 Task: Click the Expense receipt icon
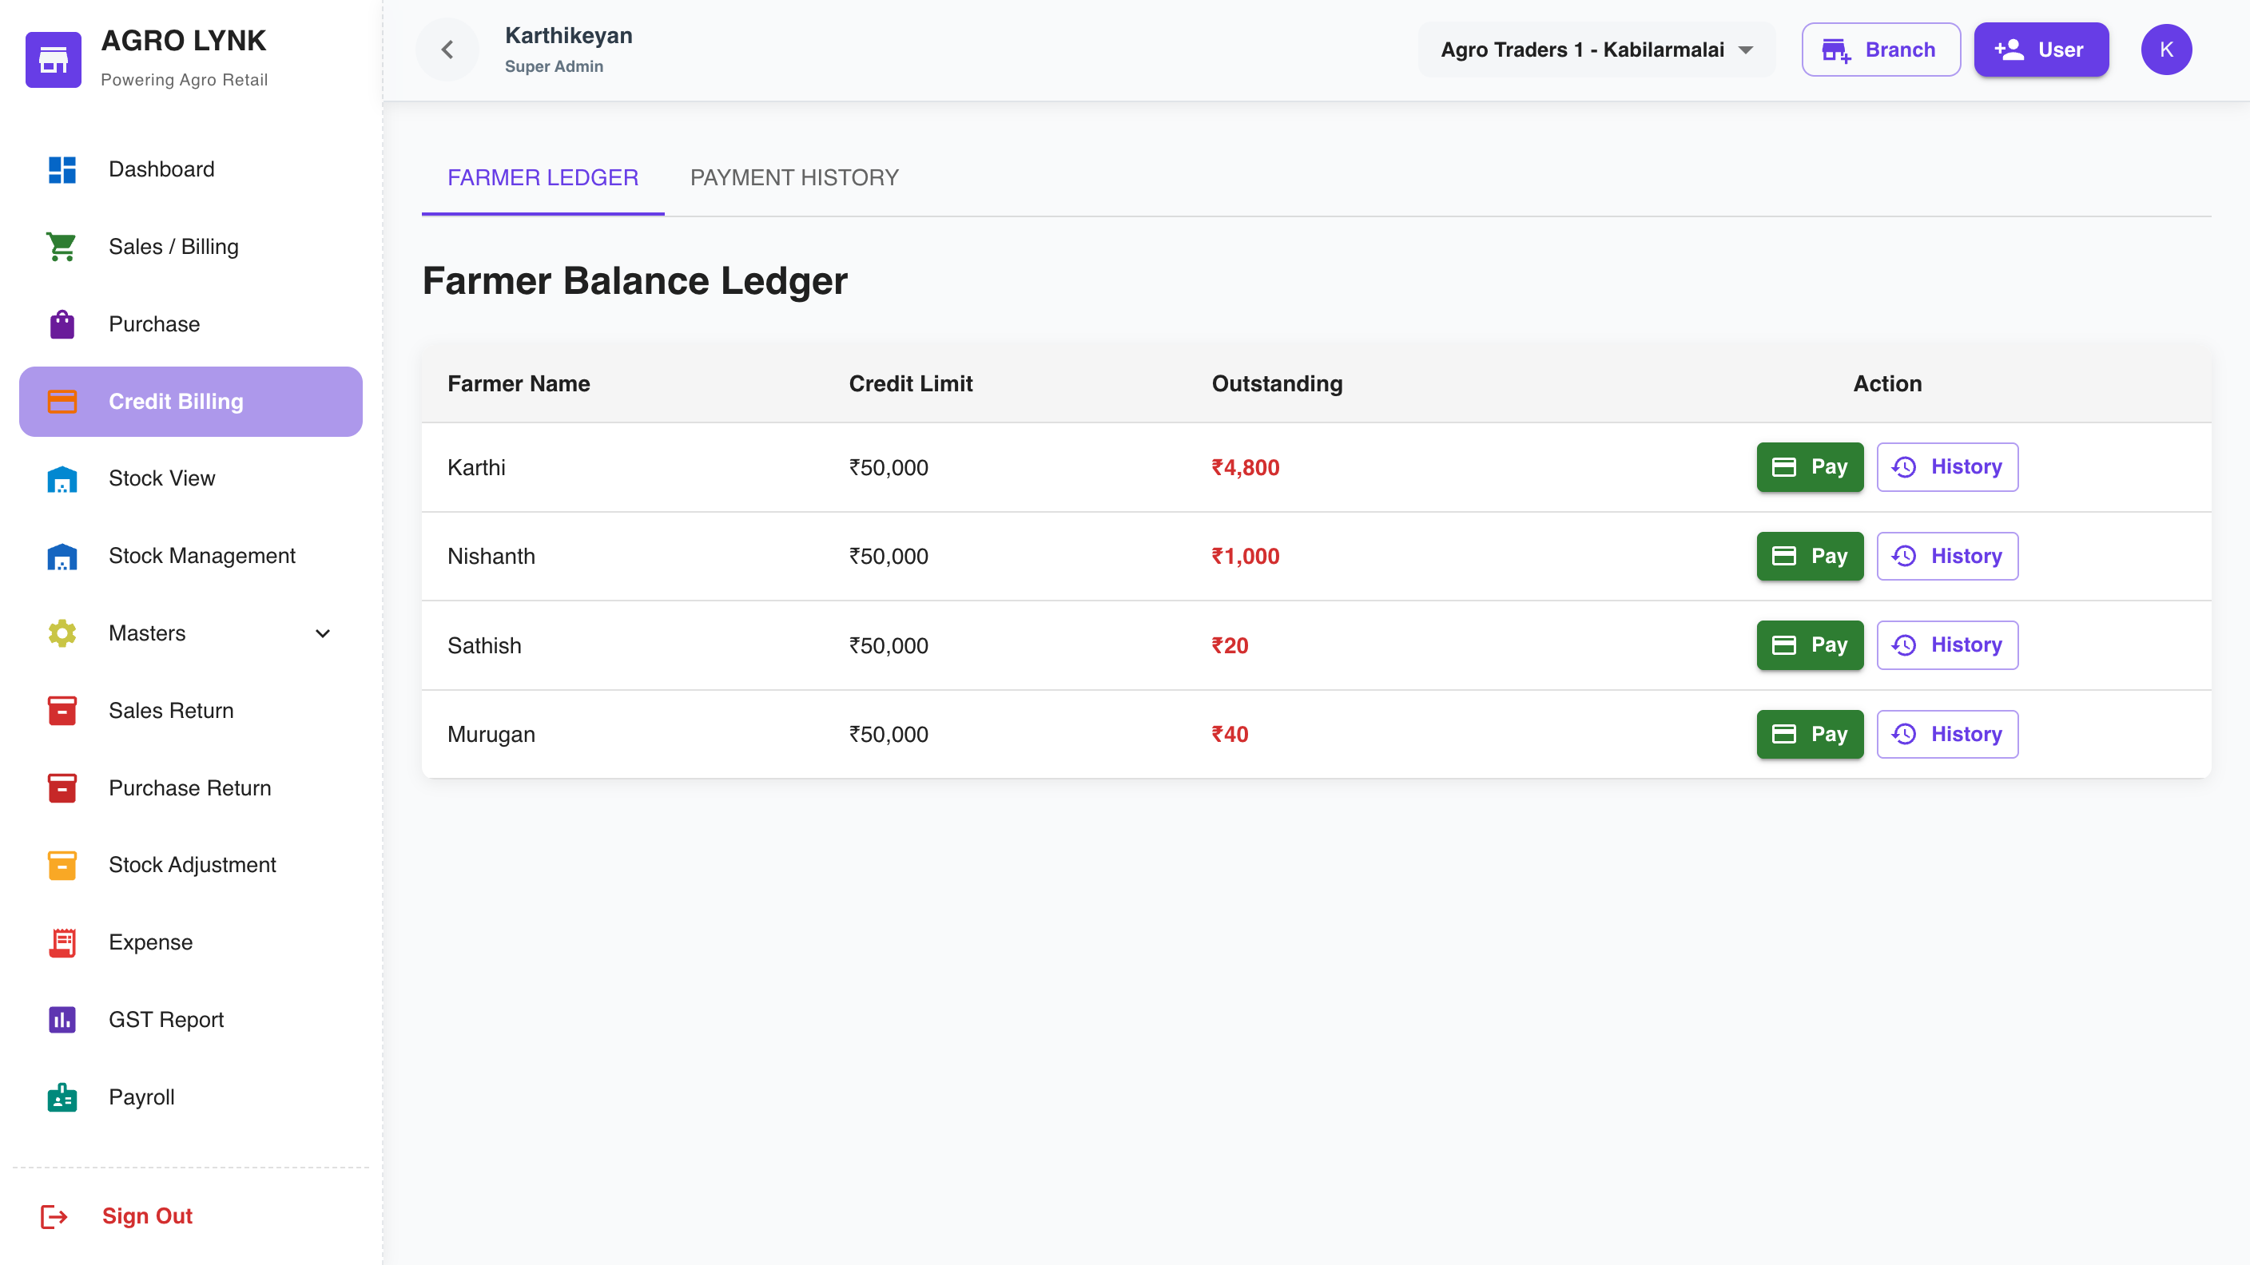(x=62, y=943)
